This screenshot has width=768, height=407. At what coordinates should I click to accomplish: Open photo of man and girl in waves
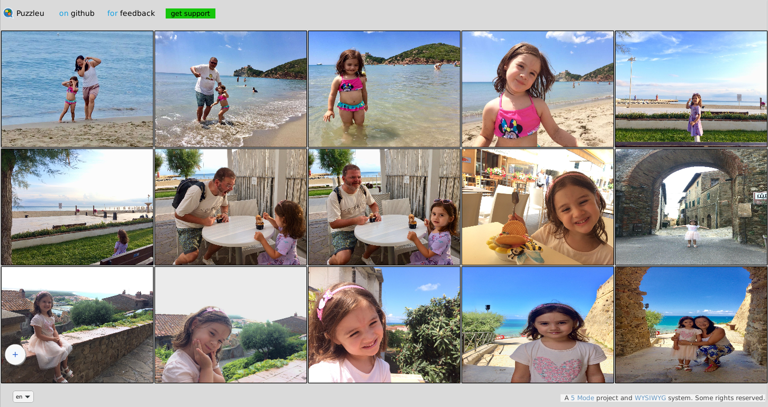[231, 89]
